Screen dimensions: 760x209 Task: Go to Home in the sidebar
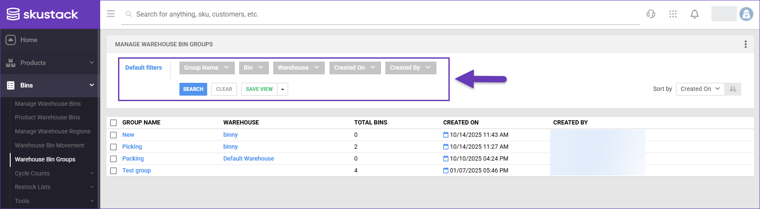click(x=29, y=40)
